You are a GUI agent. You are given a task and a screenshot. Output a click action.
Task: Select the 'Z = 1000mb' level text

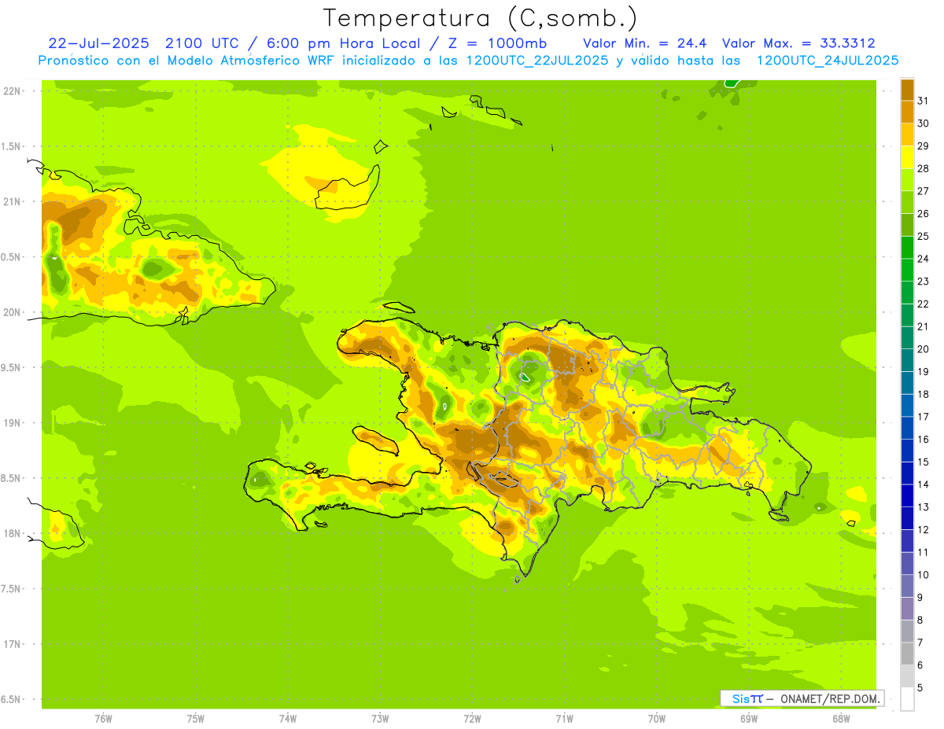tap(499, 43)
